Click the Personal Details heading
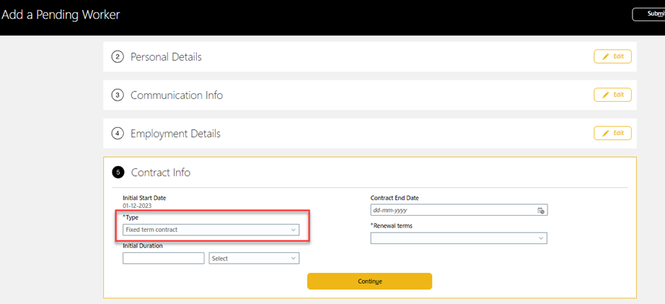This screenshot has height=304, width=665. [x=166, y=57]
